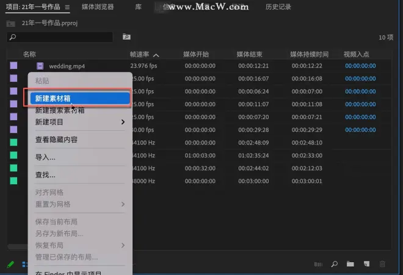The image size is (403, 275).
Task: Toggle the 帧速率 sort arrow
Action: pyautogui.click(x=156, y=55)
